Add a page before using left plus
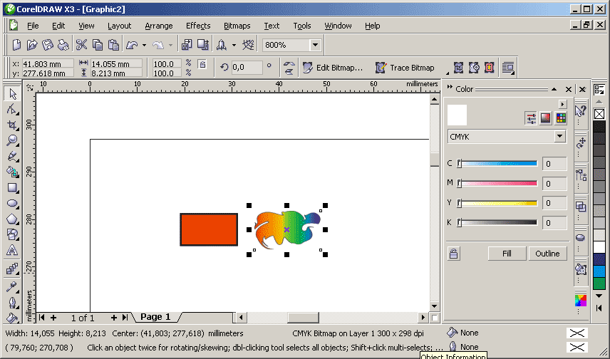Screen dimensions: 610x359 53,318
